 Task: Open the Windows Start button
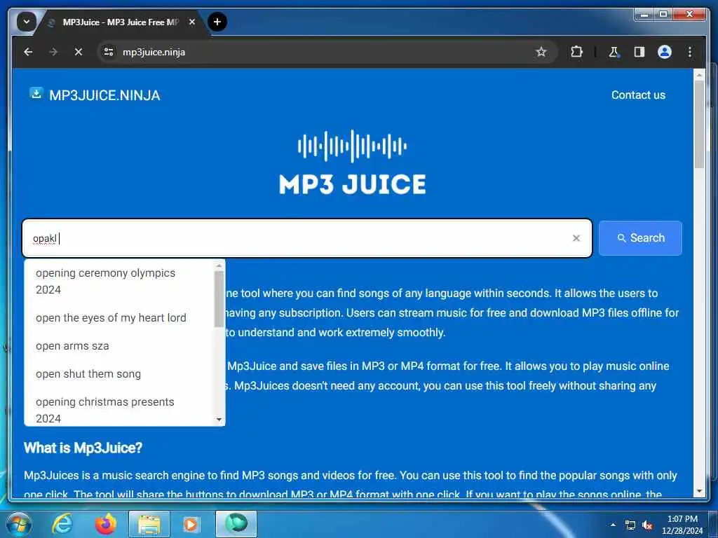tap(19, 524)
